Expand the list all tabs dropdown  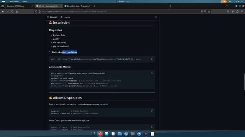[227, 6]
